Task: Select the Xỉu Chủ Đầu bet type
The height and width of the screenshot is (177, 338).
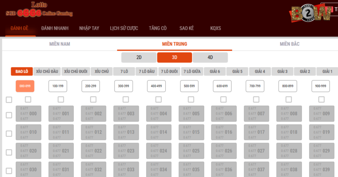Action: tap(47, 71)
